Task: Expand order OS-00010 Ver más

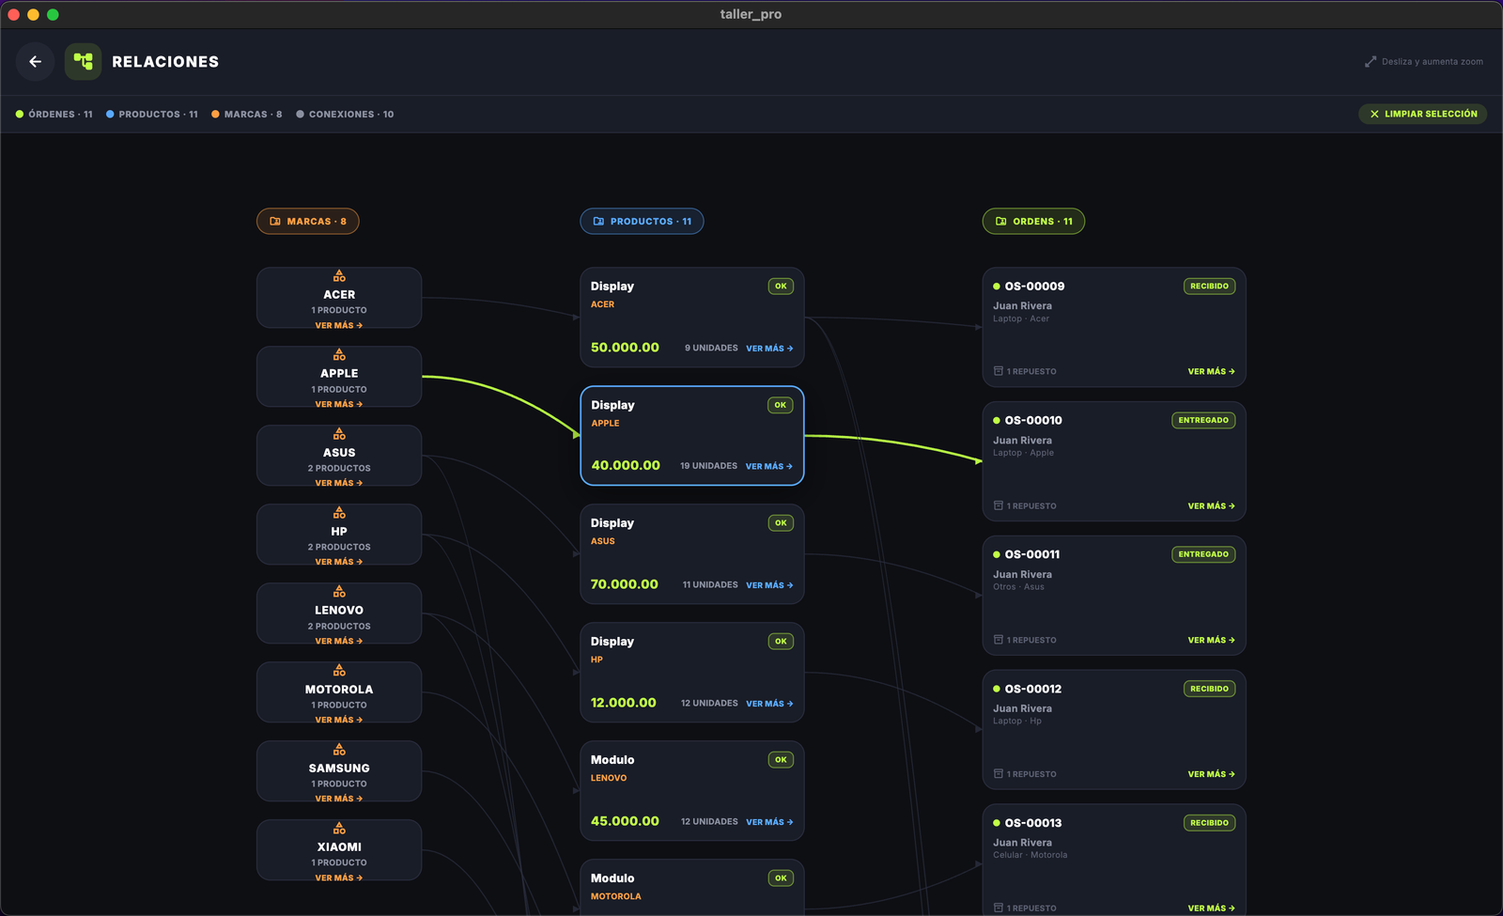Action: (1212, 506)
